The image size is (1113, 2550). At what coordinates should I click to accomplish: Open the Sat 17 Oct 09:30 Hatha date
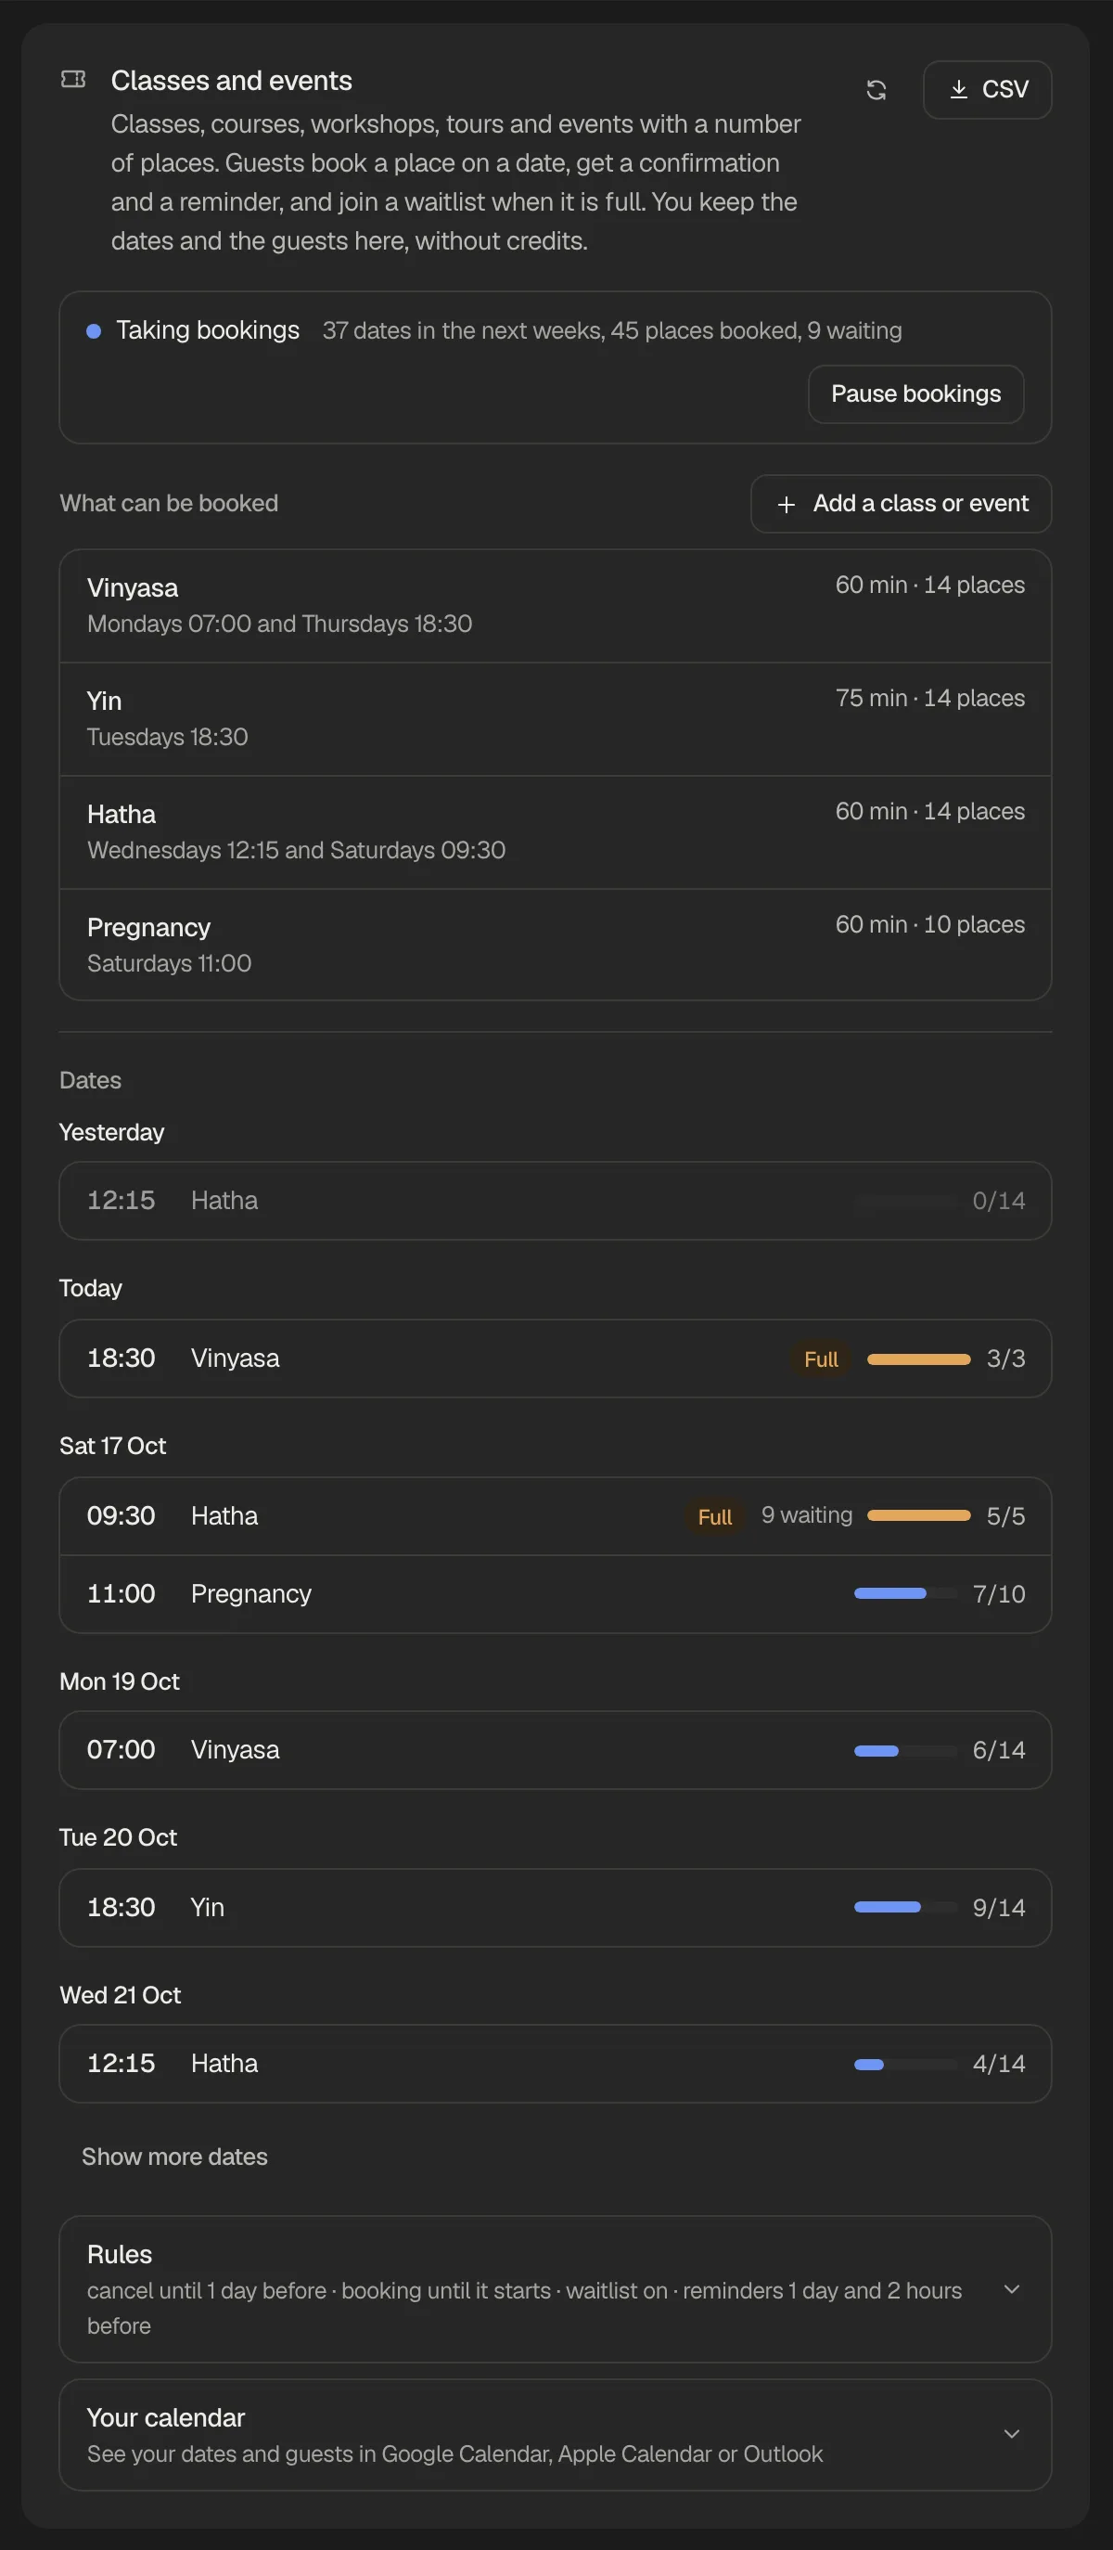[x=555, y=1516]
